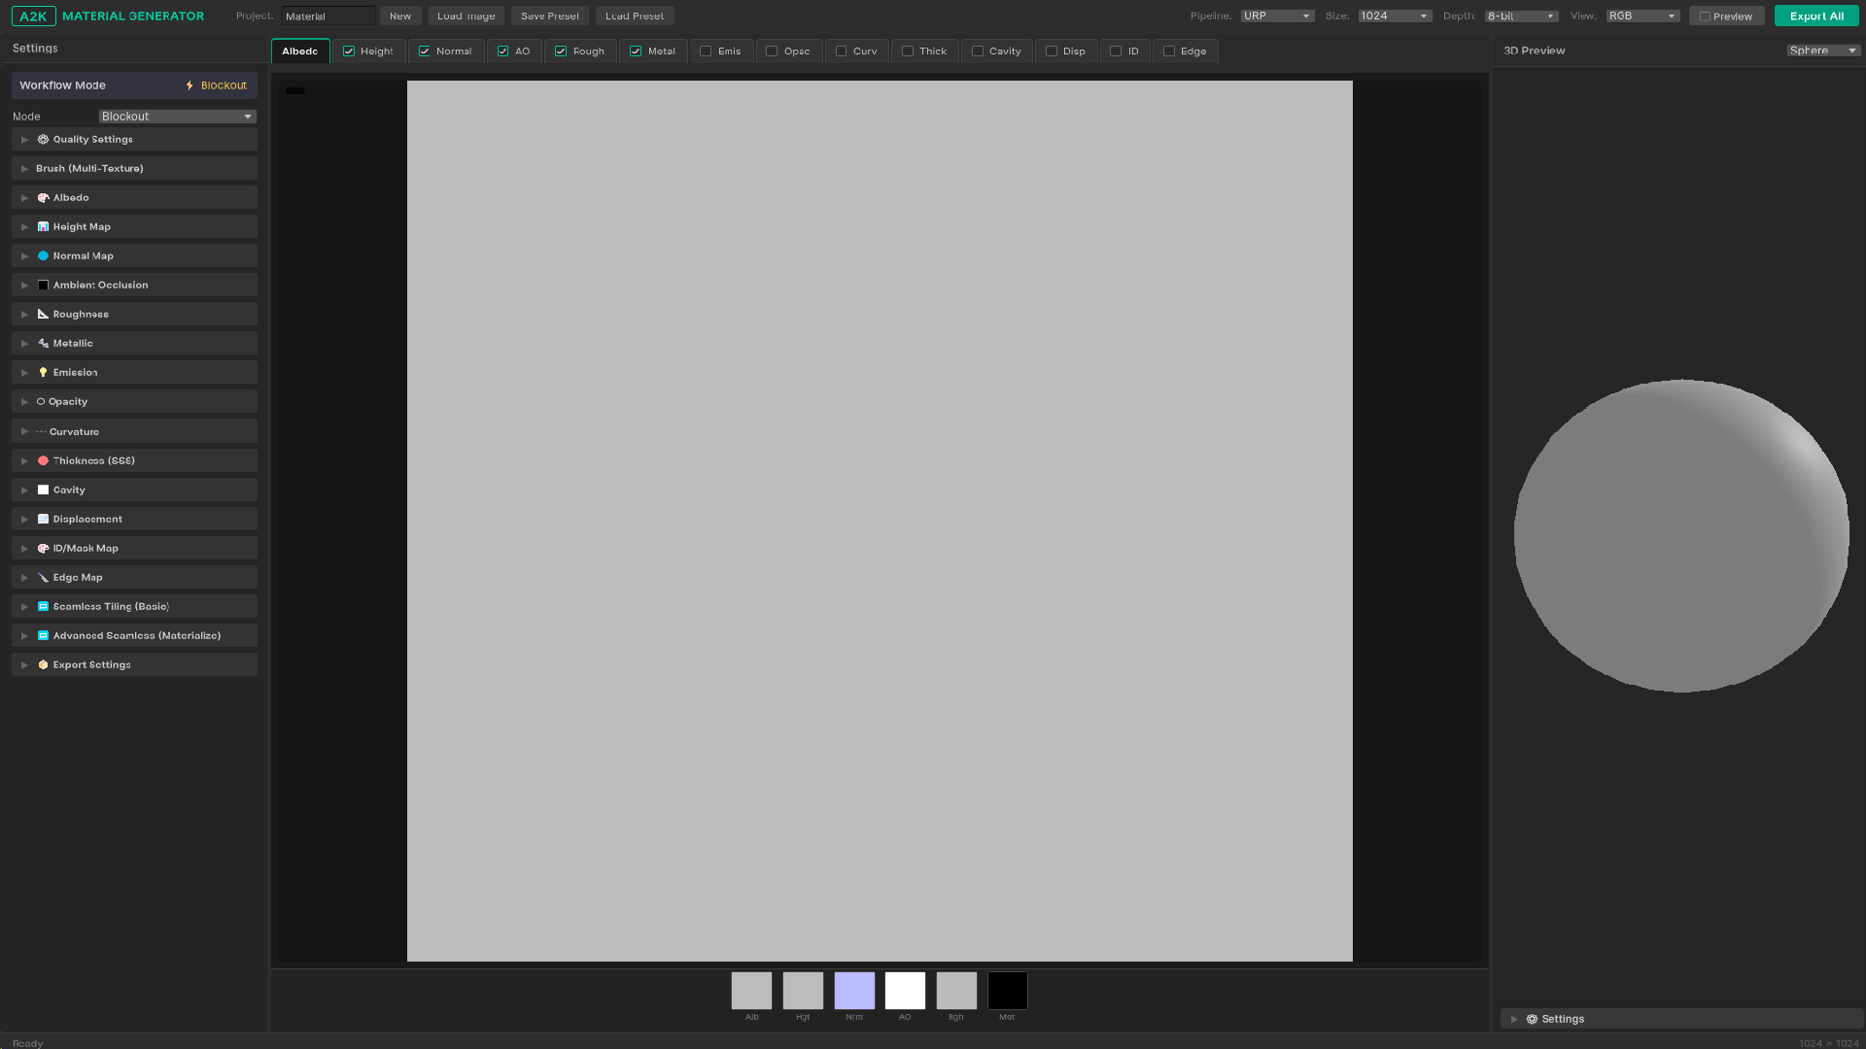Click the Roughness triangle icon
The height and width of the screenshot is (1049, 1866).
tap(43, 315)
